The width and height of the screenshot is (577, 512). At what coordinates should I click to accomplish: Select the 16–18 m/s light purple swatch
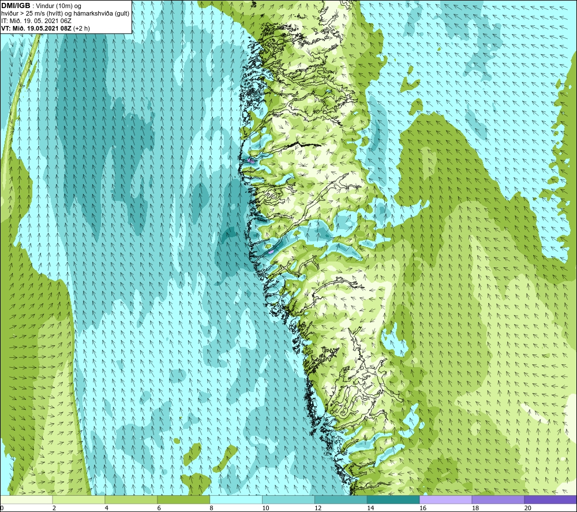point(445,499)
